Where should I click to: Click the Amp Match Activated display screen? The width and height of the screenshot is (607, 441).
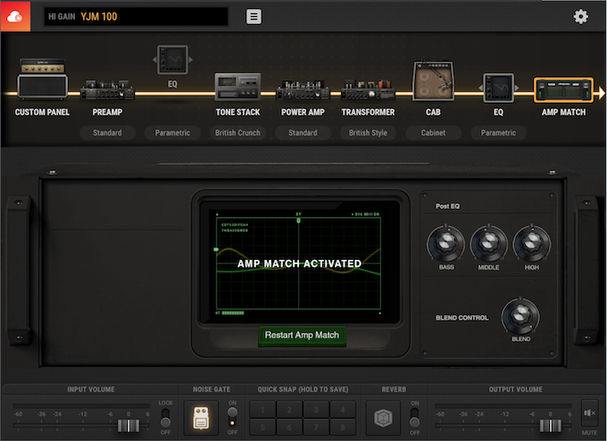298,263
